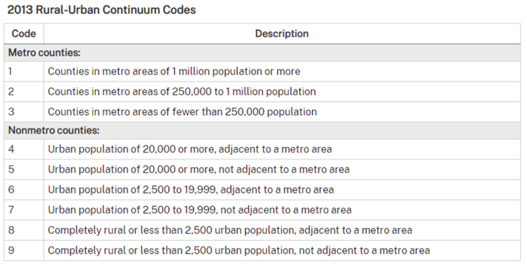Click 'Counties in metro areas of 1 million population or more'

(174, 71)
